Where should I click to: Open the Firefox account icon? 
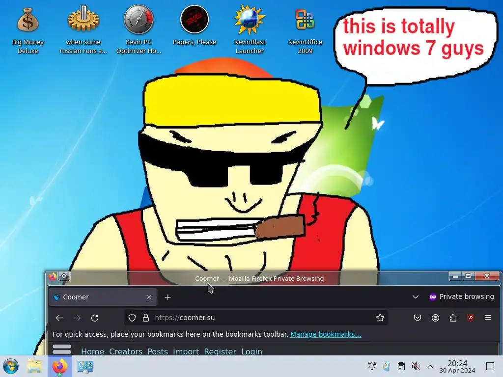435,318
